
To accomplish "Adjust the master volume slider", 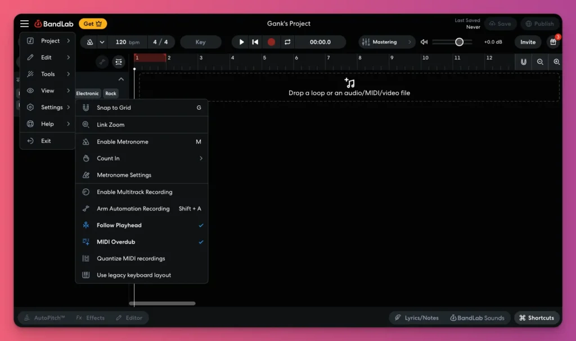I will point(460,42).
